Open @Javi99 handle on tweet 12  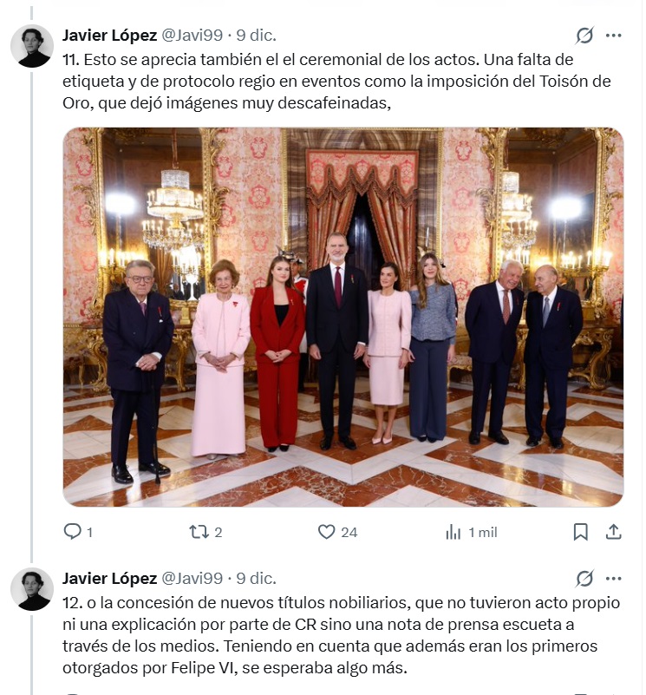tap(192, 579)
